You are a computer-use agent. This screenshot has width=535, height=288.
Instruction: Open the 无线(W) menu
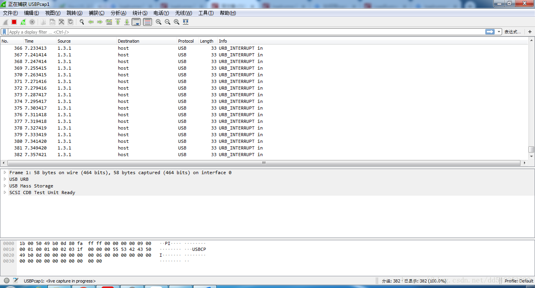click(x=183, y=13)
